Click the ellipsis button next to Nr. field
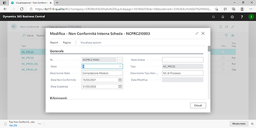Viewport: 256px width, 128px height. point(120,60)
